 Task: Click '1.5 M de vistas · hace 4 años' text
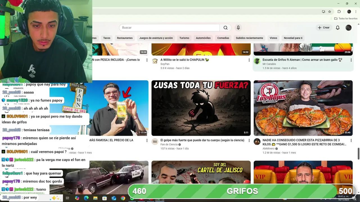pyautogui.click(x=280, y=68)
